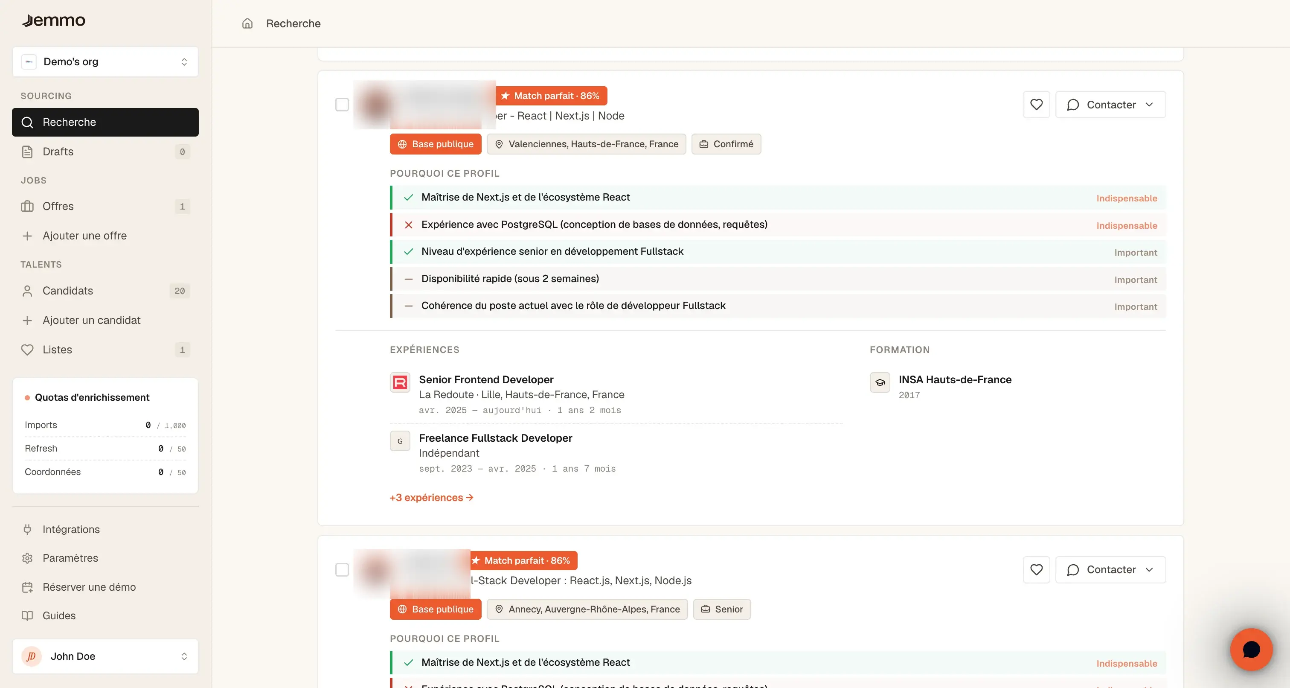Open Candidats section
Viewport: 1290px width, 688px height.
[105, 291]
